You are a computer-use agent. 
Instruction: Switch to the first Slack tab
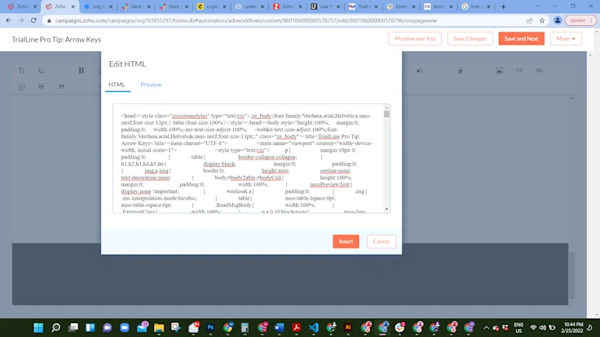pos(135,7)
